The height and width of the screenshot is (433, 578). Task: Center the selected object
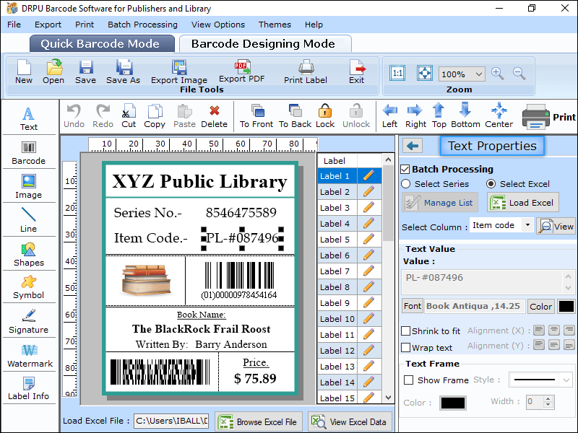tap(499, 116)
